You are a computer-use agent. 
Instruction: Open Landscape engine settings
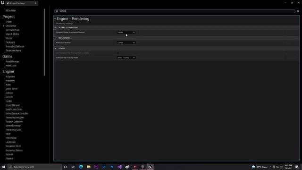[x=10, y=142]
